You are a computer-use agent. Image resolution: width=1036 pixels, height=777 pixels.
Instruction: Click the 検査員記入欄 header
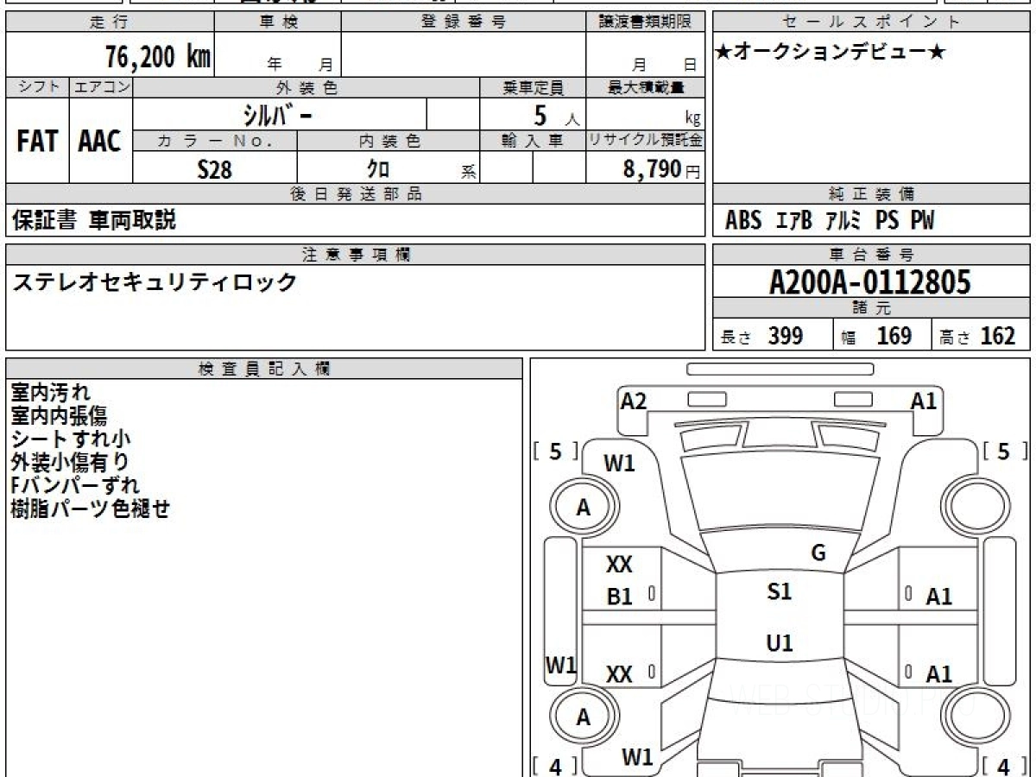264,369
